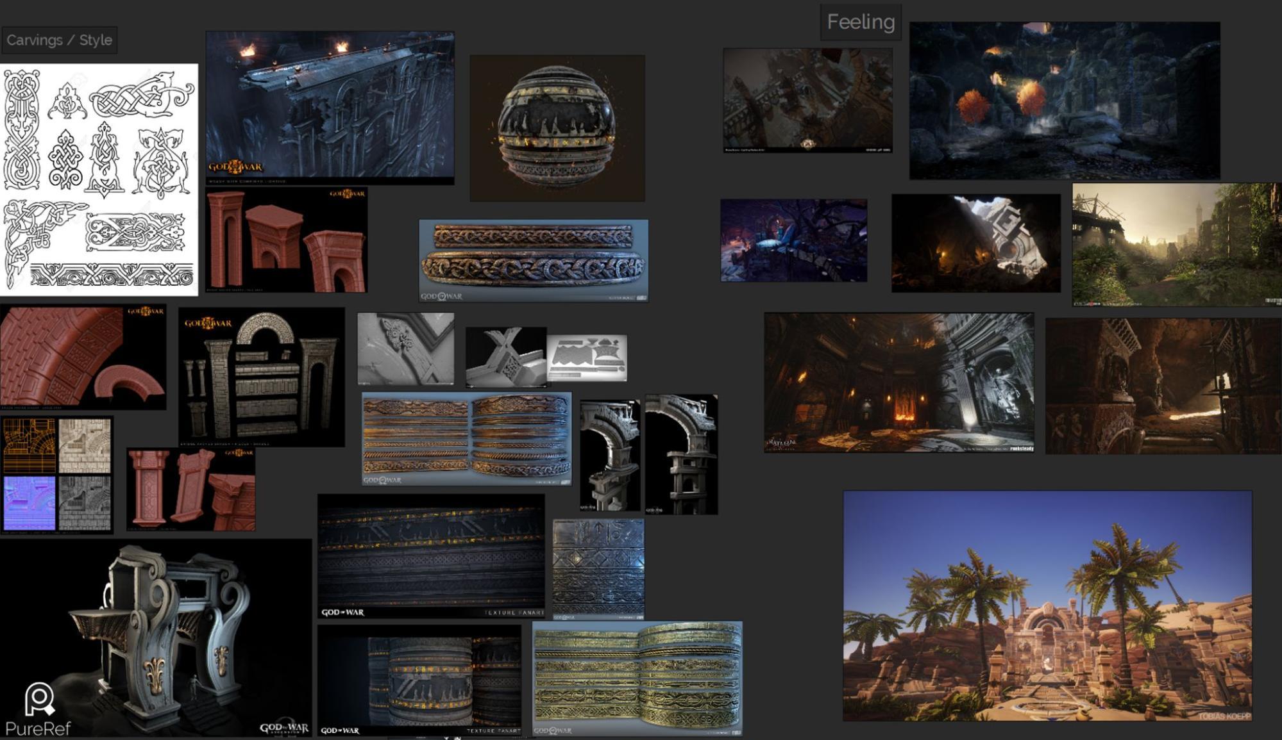Select the Feeling note label
This screenshot has width=1282, height=740.
click(x=860, y=22)
